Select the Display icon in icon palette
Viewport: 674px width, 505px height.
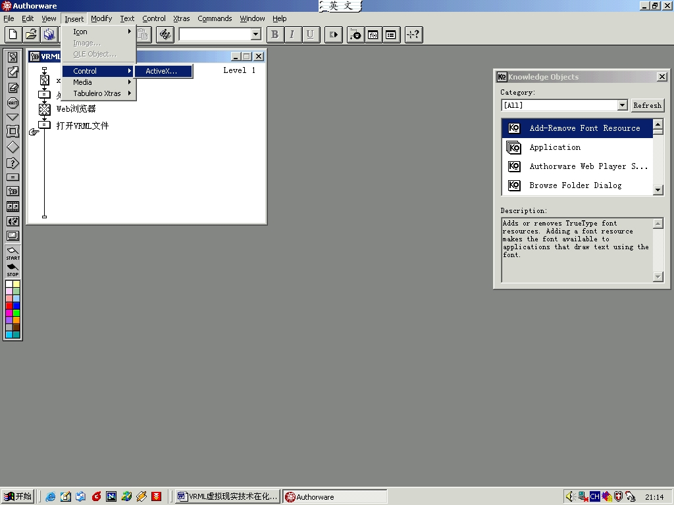pyautogui.click(x=13, y=57)
